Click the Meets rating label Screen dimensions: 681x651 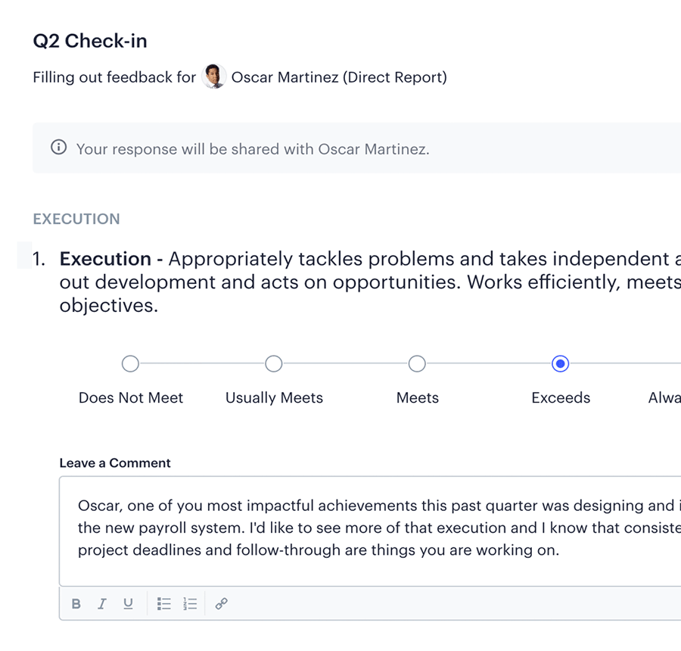417,397
